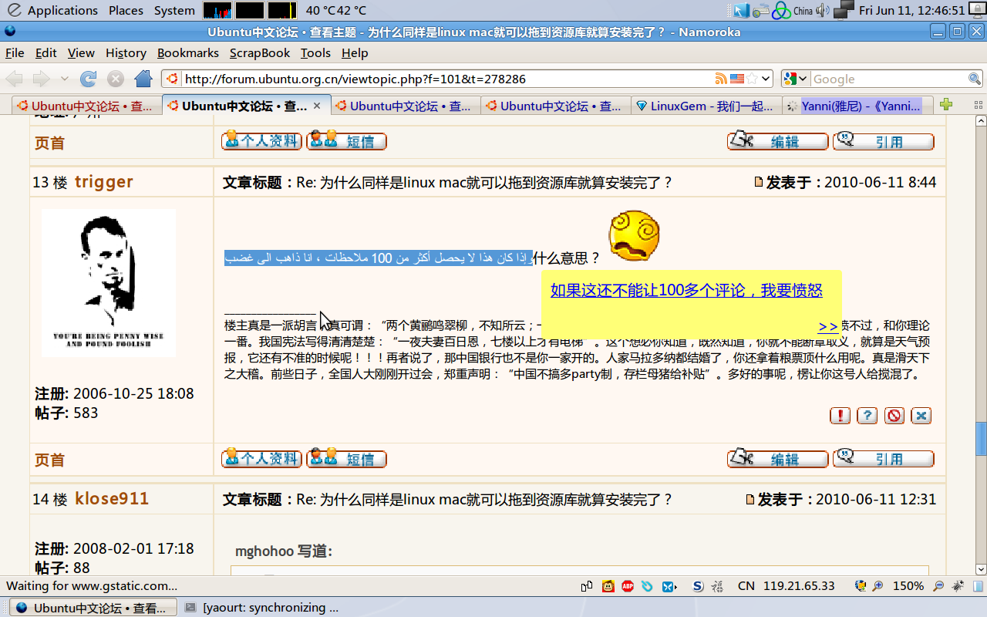
Task: Click the volume speaker icon in top panel
Action: (823, 11)
